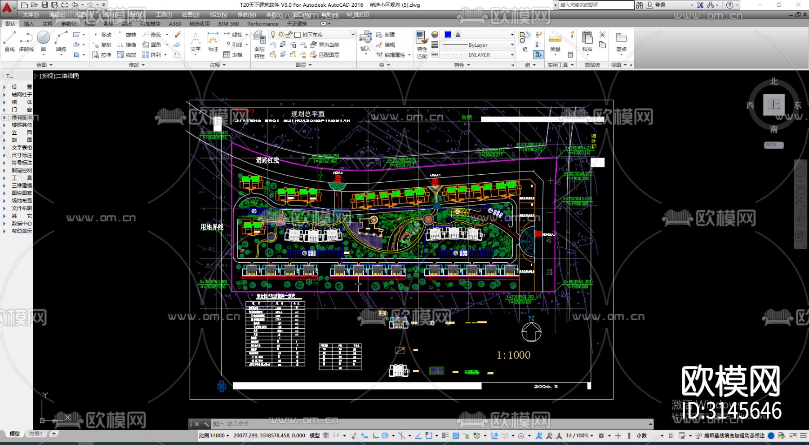Toggle ortho mode in status bar

[376, 436]
